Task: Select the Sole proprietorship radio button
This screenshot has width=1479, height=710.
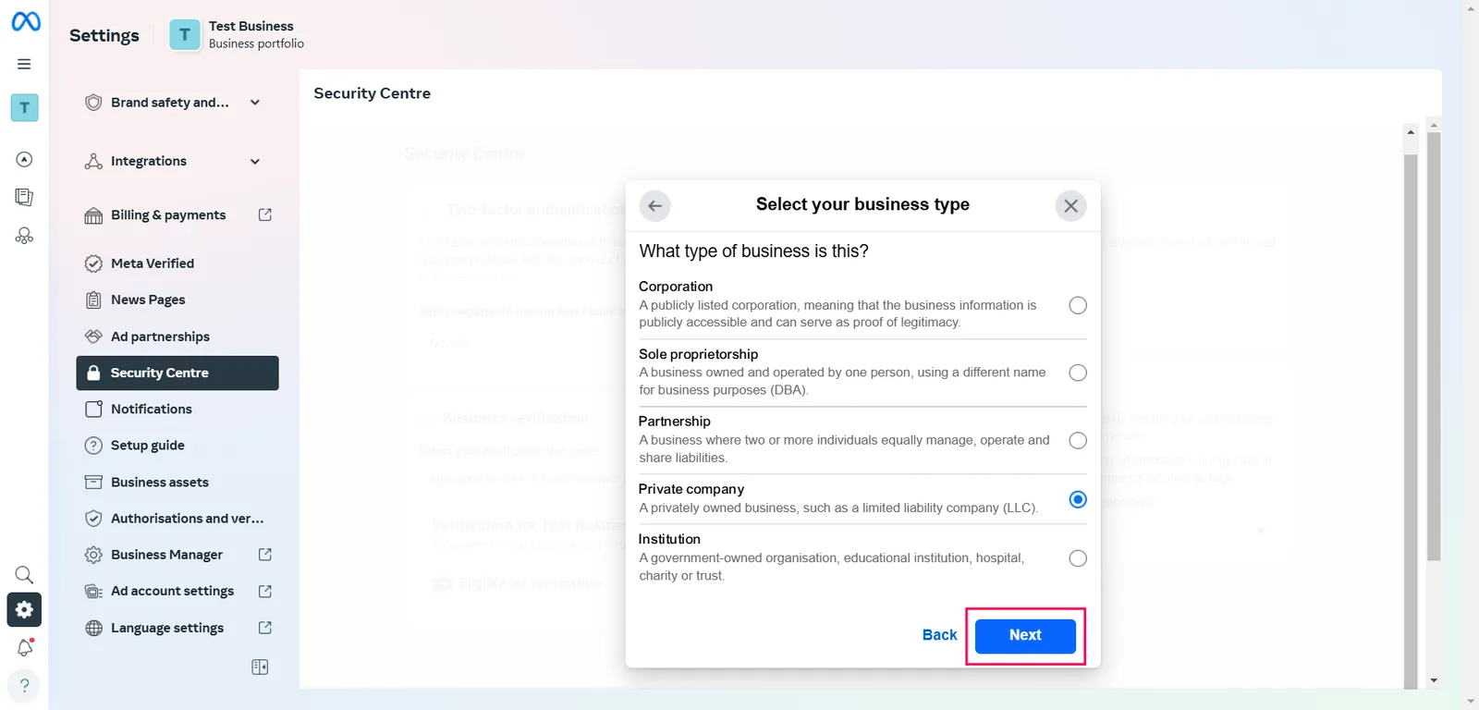Action: pos(1078,373)
